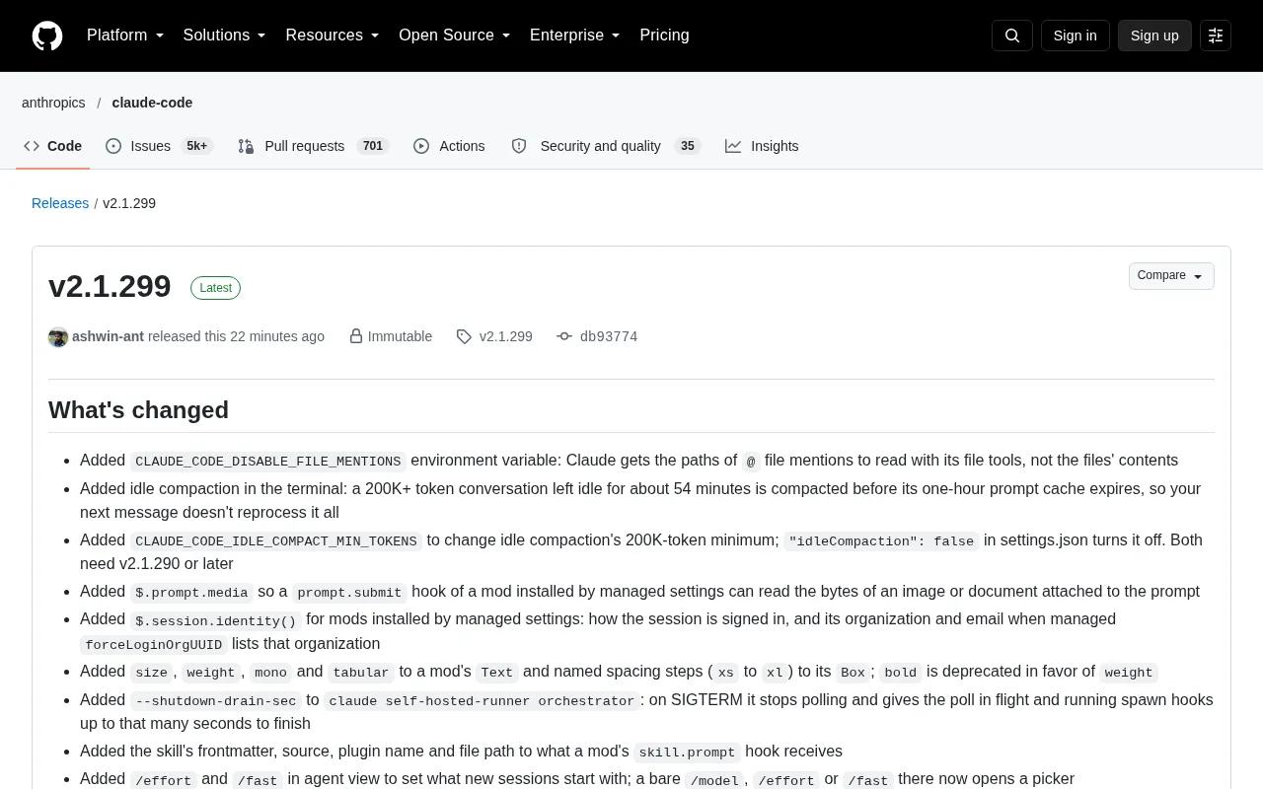Expand the Open Source menu
Viewport: 1263px width, 789px height.
(455, 36)
